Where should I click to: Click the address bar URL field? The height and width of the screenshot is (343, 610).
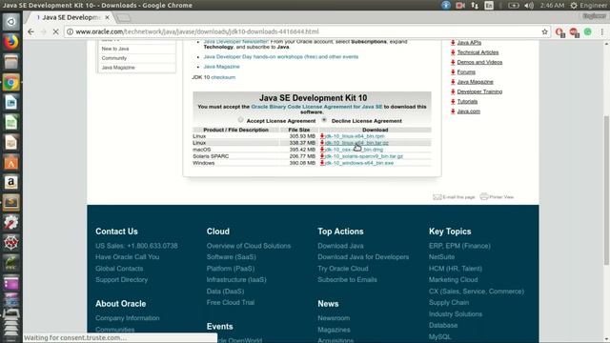point(303,31)
